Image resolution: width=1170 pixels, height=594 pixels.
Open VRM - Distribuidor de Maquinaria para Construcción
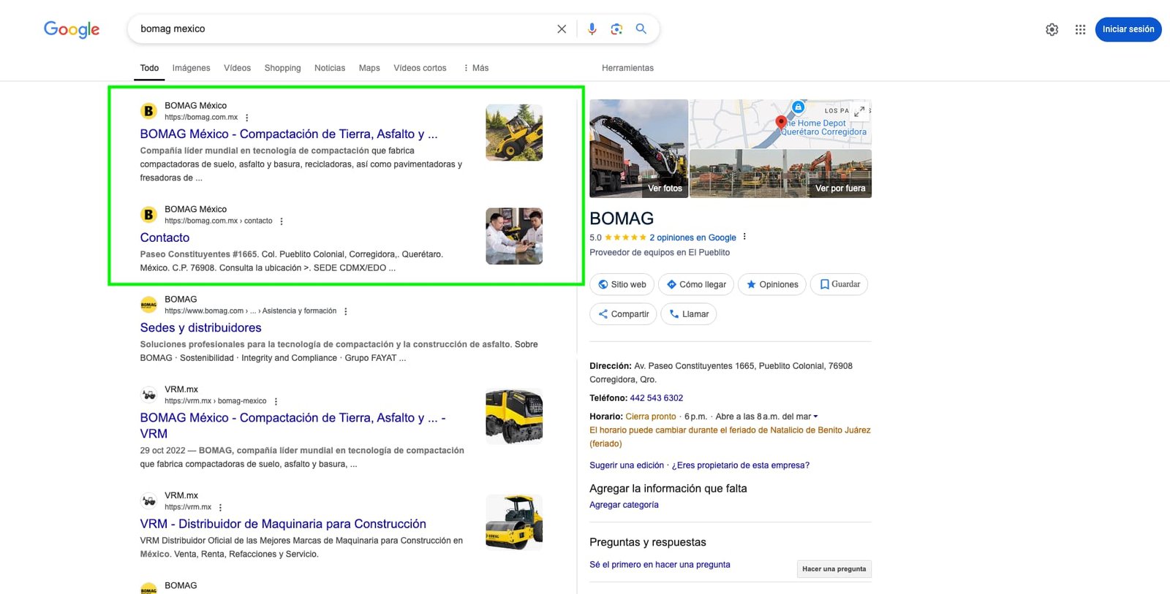point(283,524)
